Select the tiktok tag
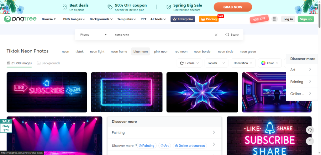 click(x=79, y=52)
